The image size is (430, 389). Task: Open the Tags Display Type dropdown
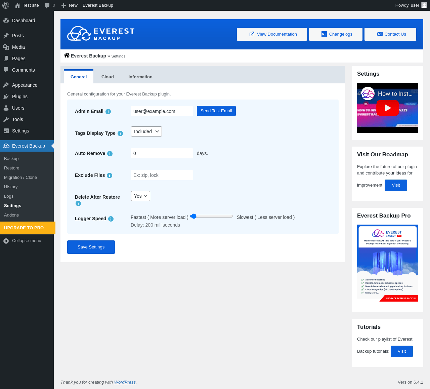146,131
